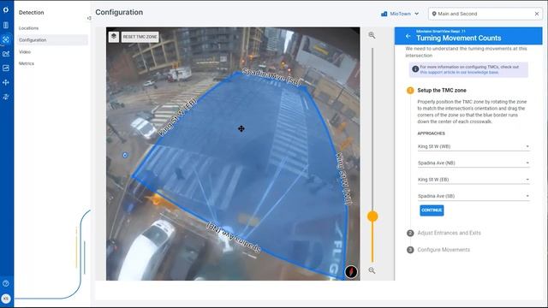Viewport: 548px width, 308px height.
Task: Open the help question-mark icon
Action: tap(6, 283)
